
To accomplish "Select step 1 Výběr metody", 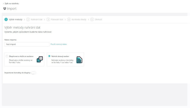I will [13, 19].
